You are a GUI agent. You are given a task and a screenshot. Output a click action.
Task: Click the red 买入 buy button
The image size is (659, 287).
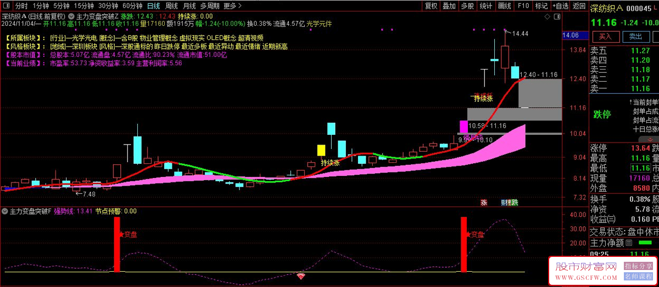click(x=606, y=36)
